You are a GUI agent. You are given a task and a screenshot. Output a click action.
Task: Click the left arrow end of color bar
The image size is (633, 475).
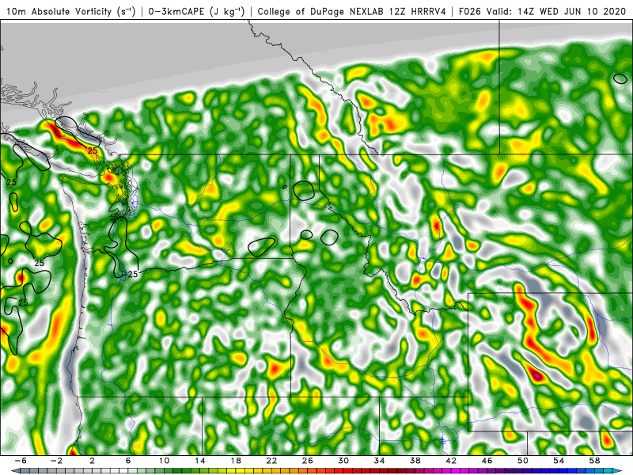[15, 471]
